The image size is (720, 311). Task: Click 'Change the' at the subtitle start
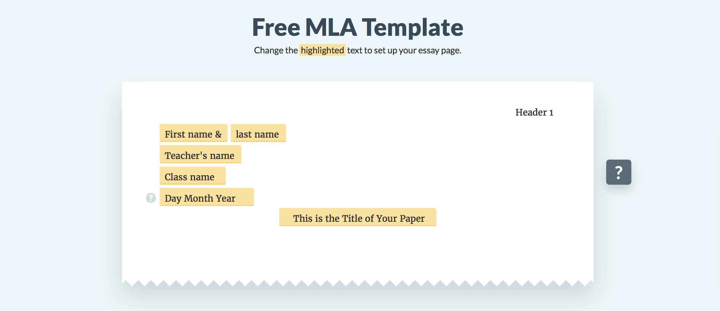point(276,50)
